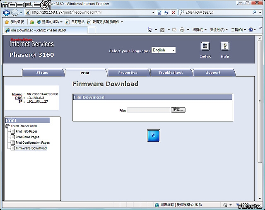This screenshot has width=265, height=210.
Task: Click the status bar security settings icon
Action: [x=225, y=205]
